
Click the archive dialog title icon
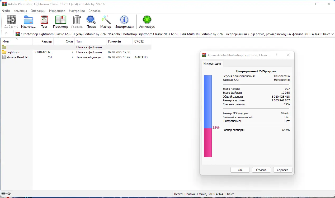click(x=204, y=55)
